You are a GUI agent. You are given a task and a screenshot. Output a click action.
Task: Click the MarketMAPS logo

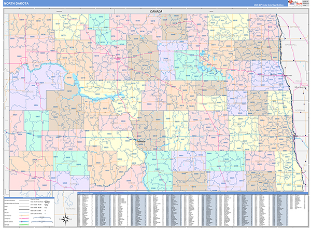294,3
